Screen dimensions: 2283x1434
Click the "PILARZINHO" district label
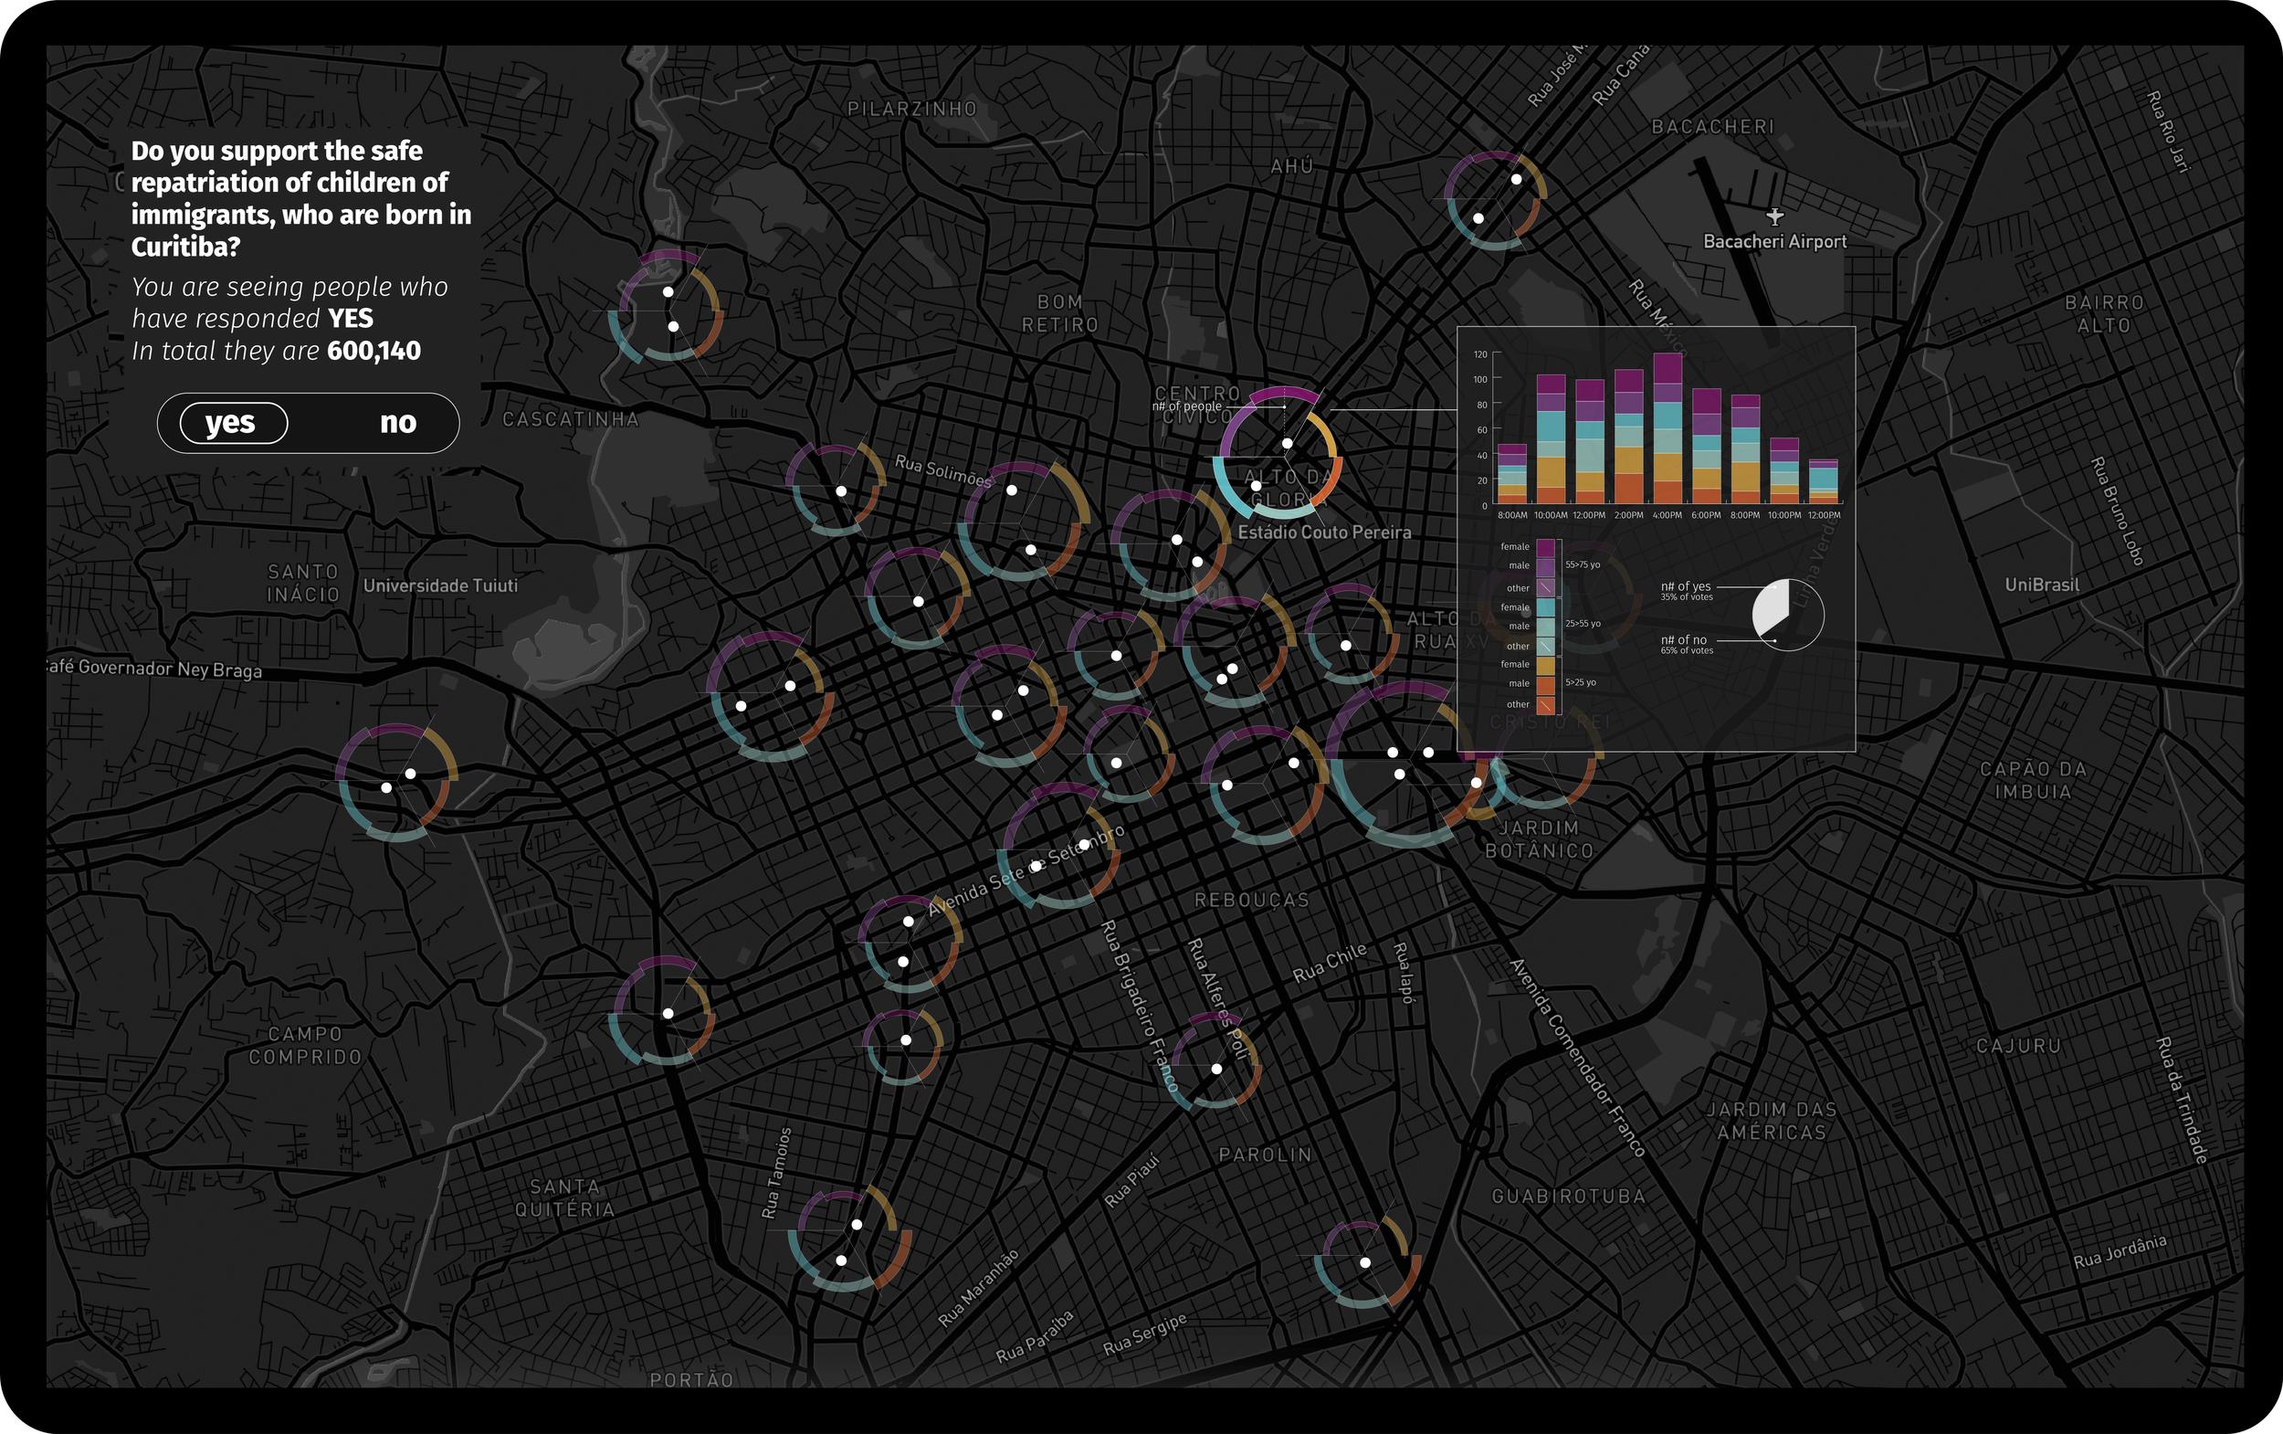[912, 109]
